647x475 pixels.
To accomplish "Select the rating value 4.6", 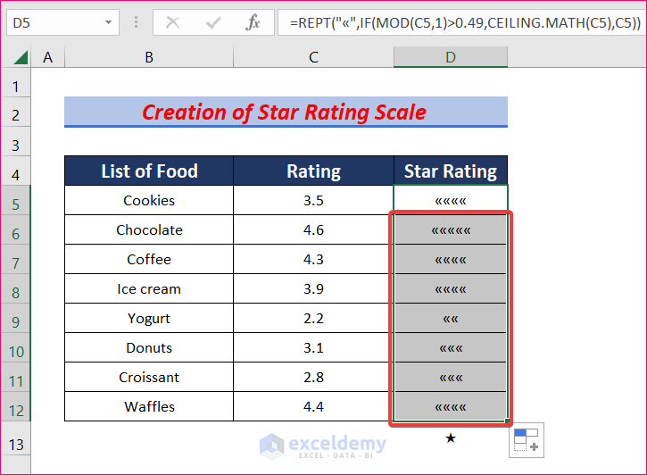I will (x=313, y=229).
